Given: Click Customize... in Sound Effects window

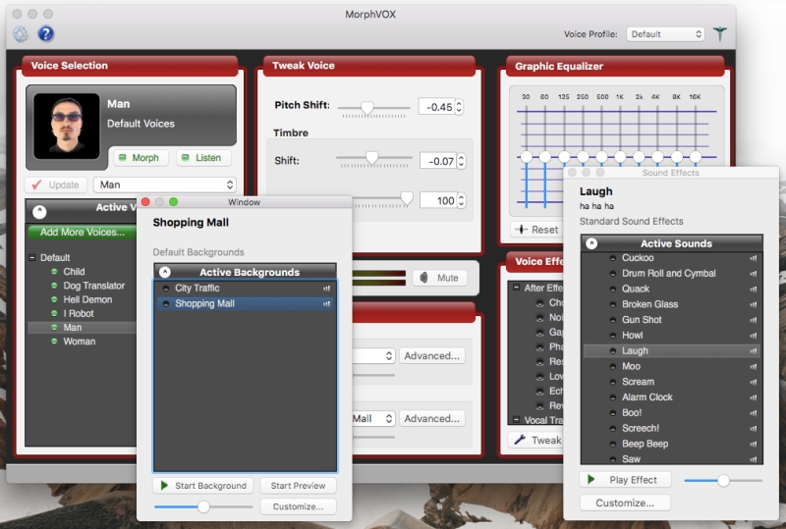Looking at the screenshot, I should [x=625, y=503].
